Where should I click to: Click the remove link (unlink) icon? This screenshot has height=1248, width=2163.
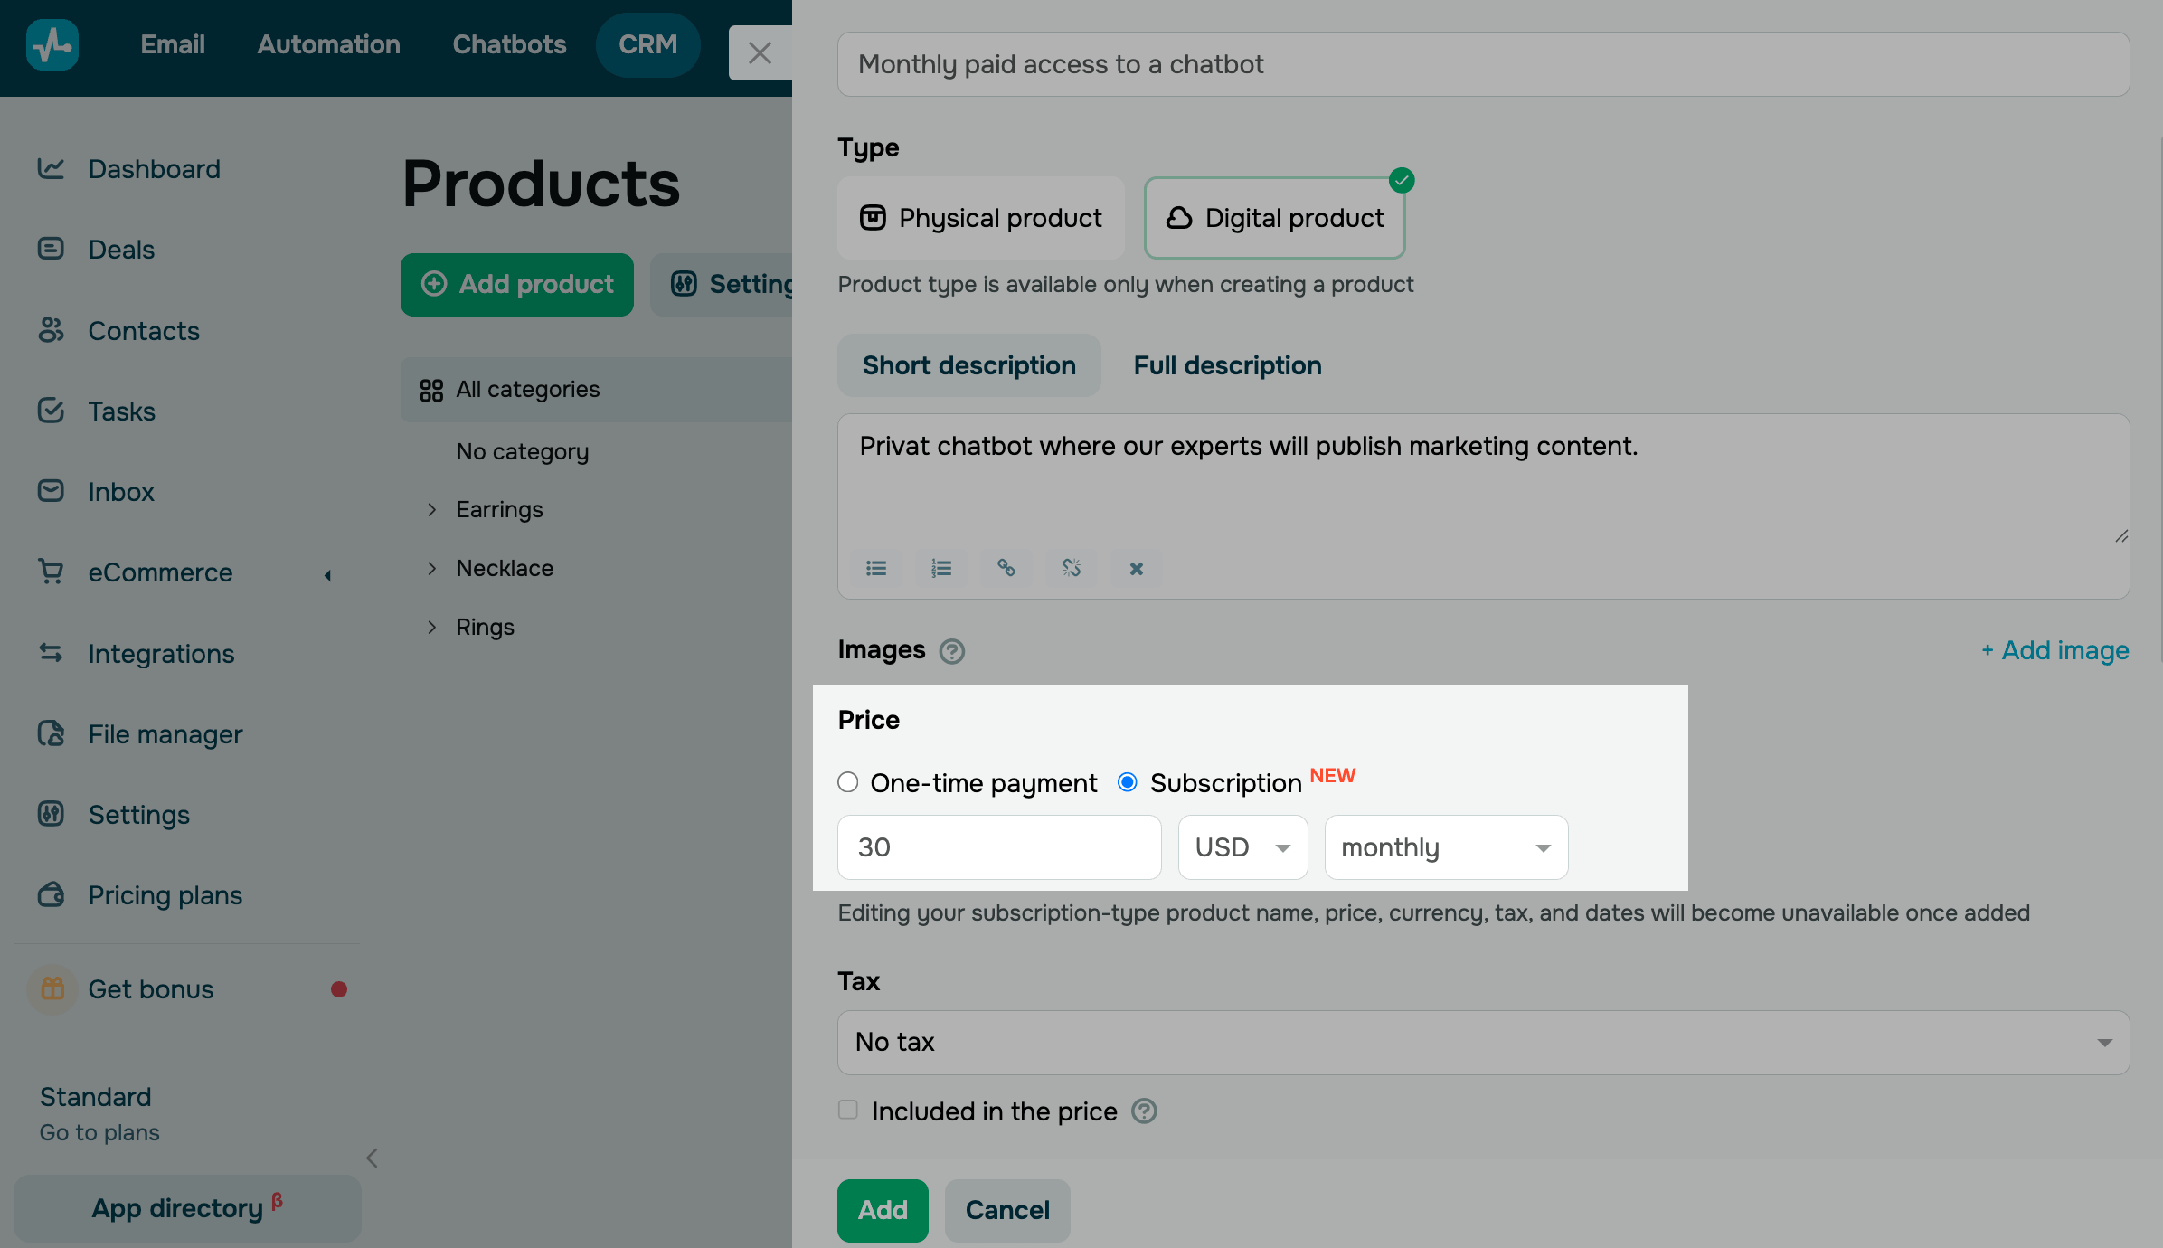[1071, 568]
